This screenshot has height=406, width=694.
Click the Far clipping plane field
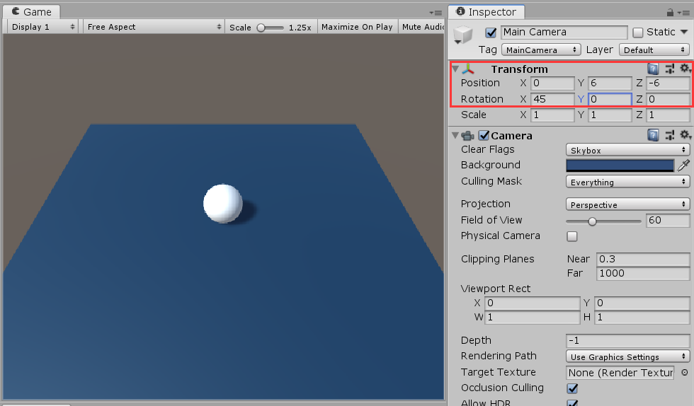[x=643, y=273]
